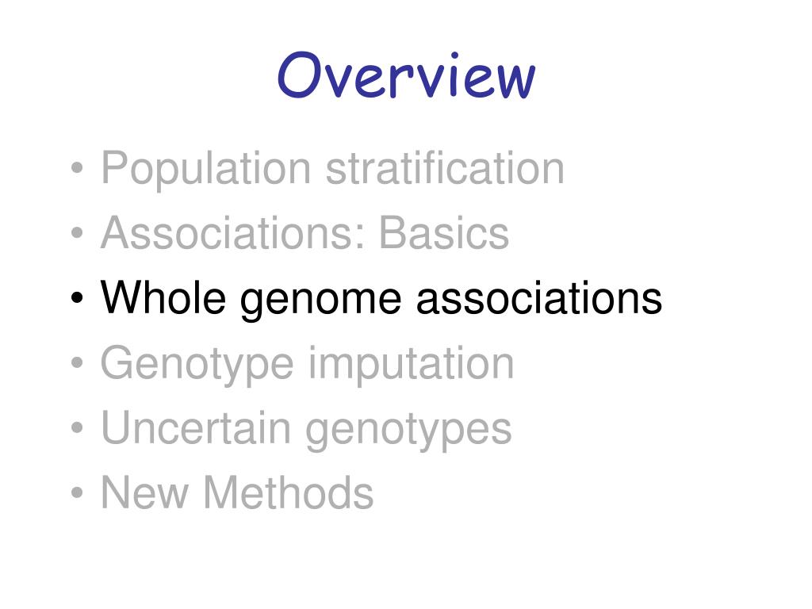Image resolution: width=812 pixels, height=609 pixels.
Task: Click the black word associations
Action: click(x=539, y=297)
